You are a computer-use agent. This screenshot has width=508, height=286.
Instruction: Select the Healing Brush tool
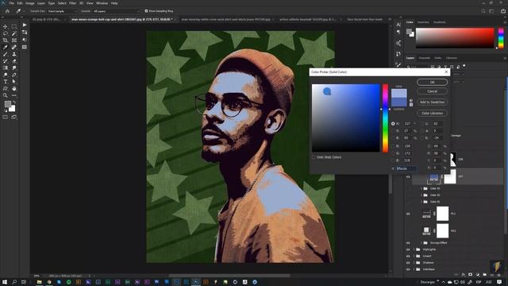click(x=14, y=48)
